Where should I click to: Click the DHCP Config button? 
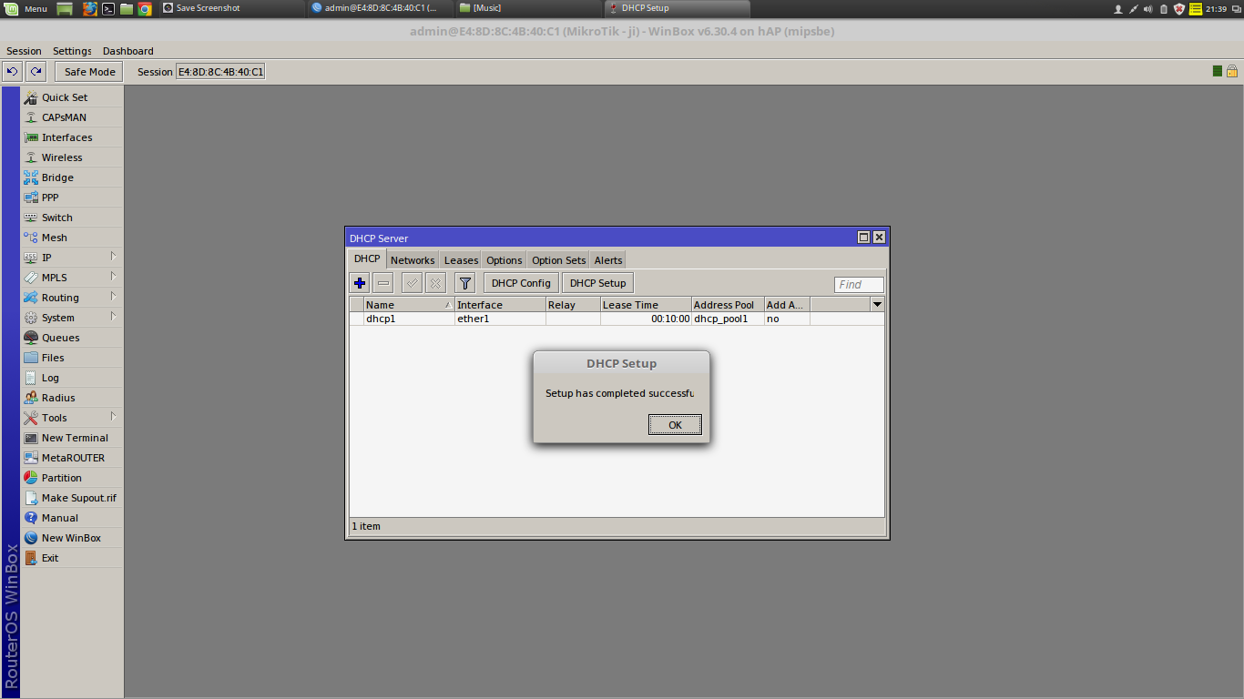(521, 283)
